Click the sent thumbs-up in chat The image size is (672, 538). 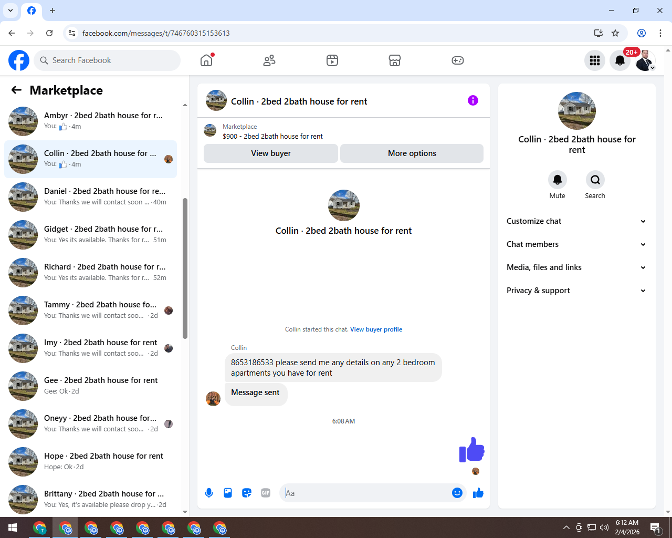coord(471,450)
